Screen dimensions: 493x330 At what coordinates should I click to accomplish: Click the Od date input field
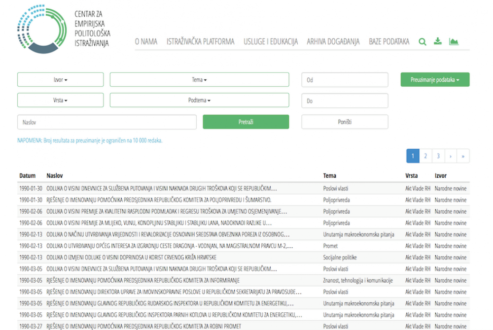(x=345, y=80)
